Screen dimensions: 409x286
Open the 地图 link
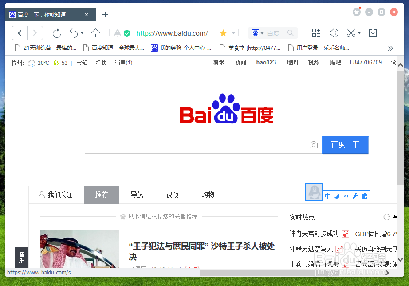(292, 63)
